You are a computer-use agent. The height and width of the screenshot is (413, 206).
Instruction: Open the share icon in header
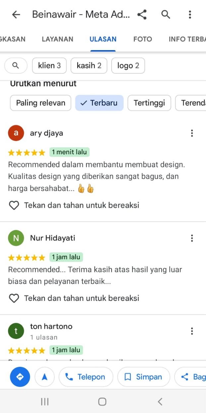(142, 15)
